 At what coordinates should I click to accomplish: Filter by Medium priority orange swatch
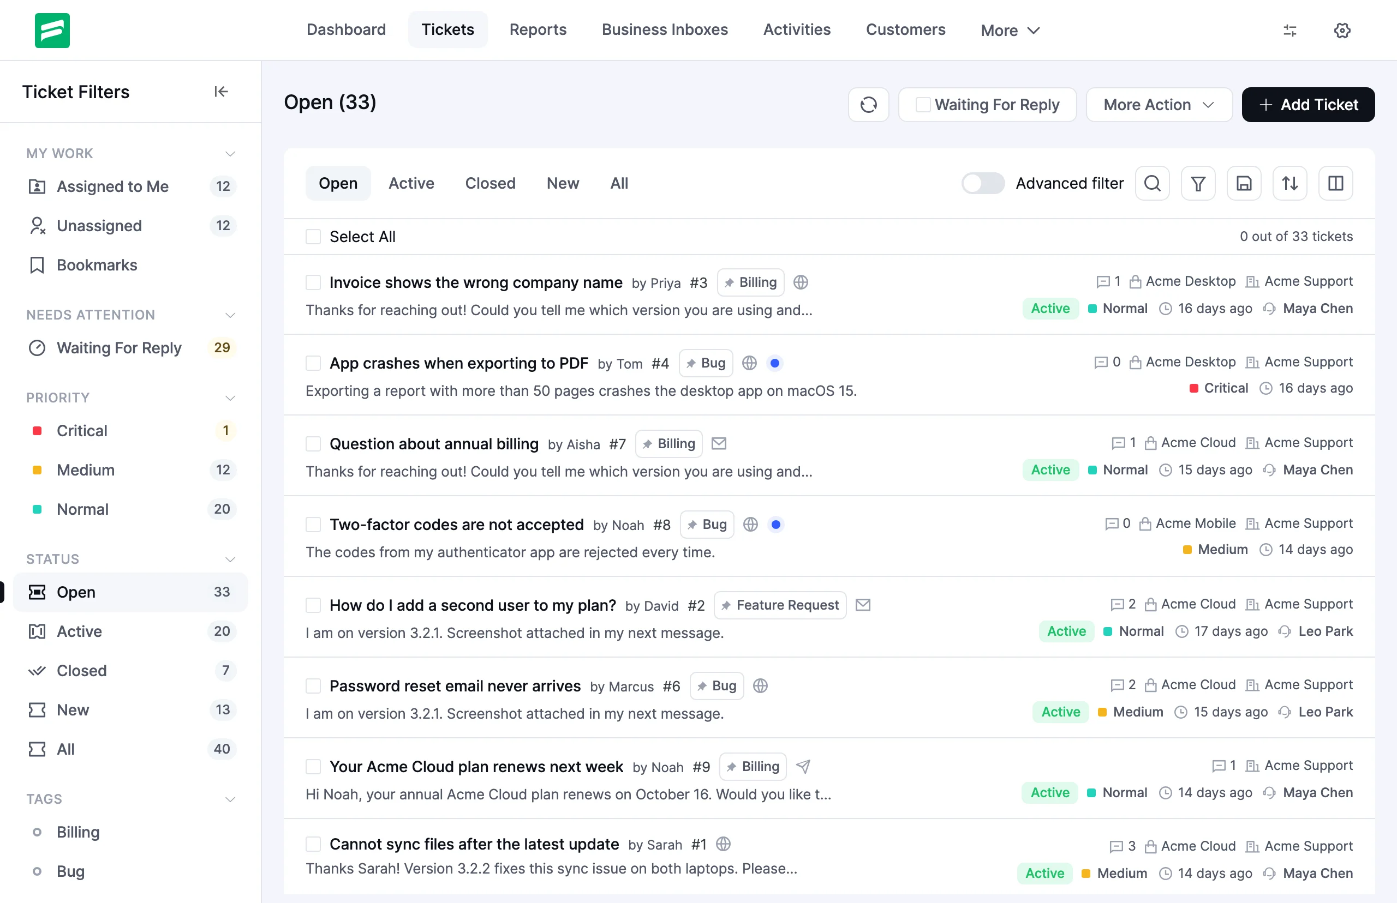click(37, 470)
